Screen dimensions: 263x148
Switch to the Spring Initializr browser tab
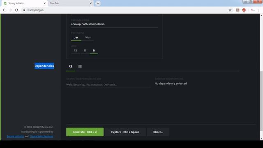coord(24,3)
